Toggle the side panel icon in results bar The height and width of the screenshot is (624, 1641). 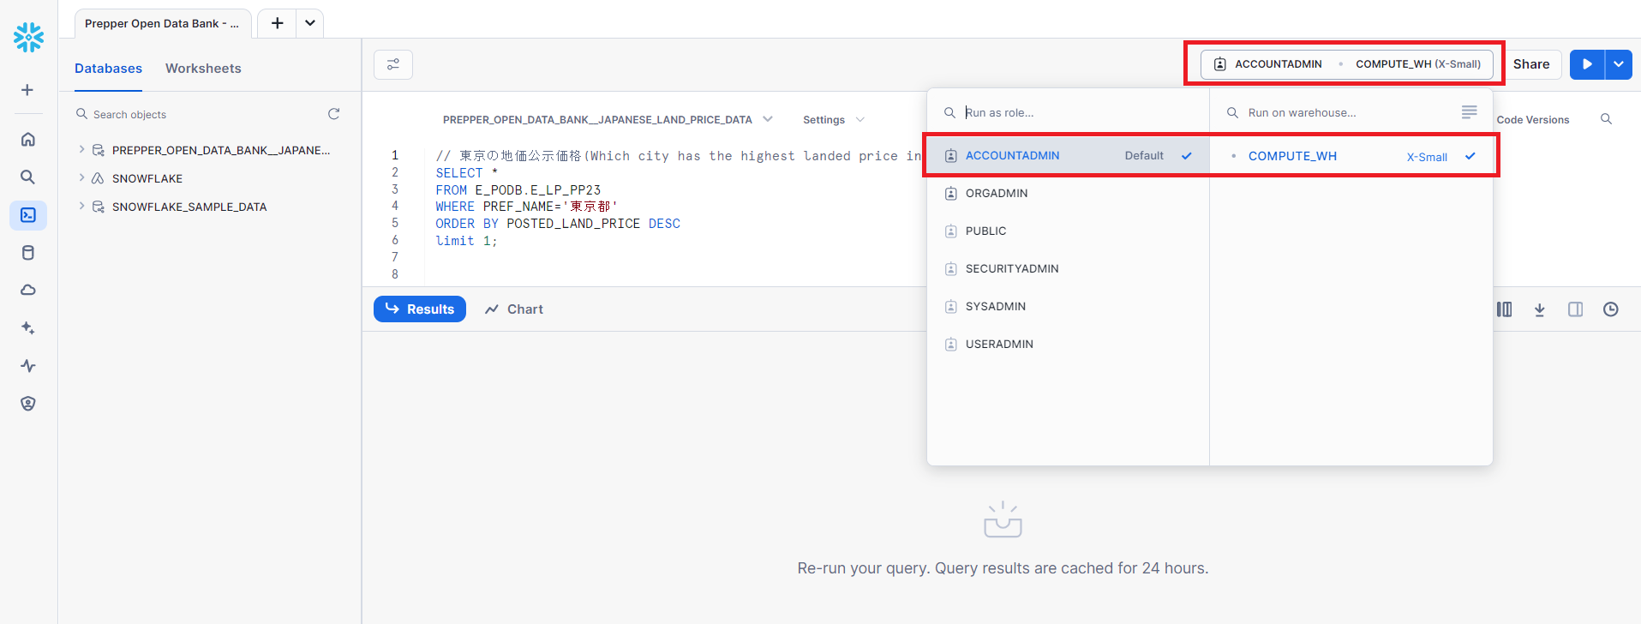(1576, 309)
